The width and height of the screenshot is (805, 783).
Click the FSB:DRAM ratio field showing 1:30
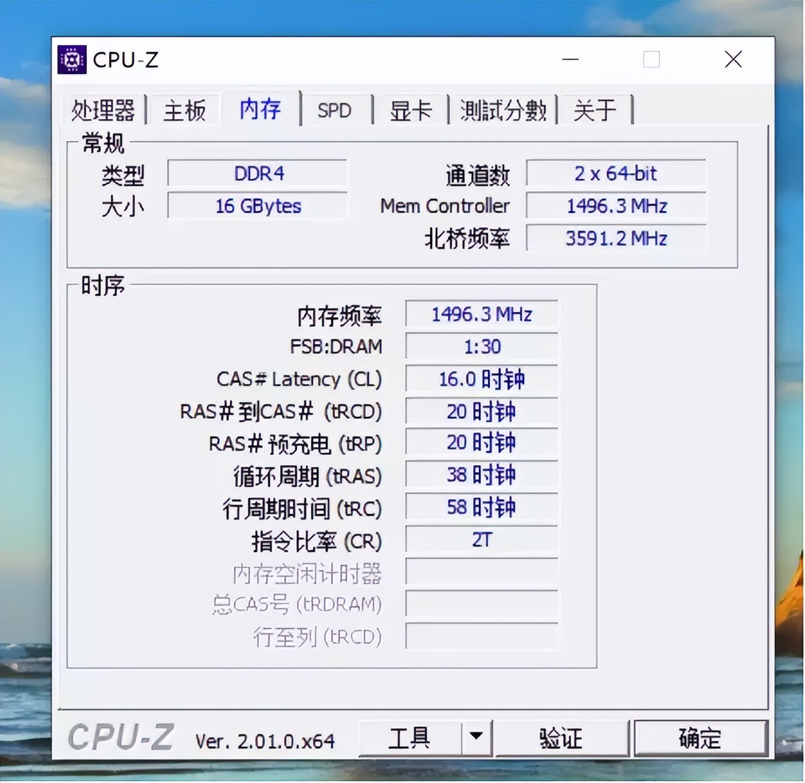[x=481, y=346]
